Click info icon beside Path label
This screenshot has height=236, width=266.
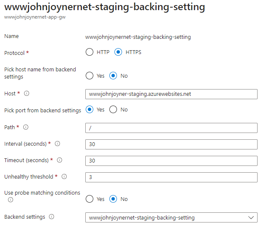[26, 127]
